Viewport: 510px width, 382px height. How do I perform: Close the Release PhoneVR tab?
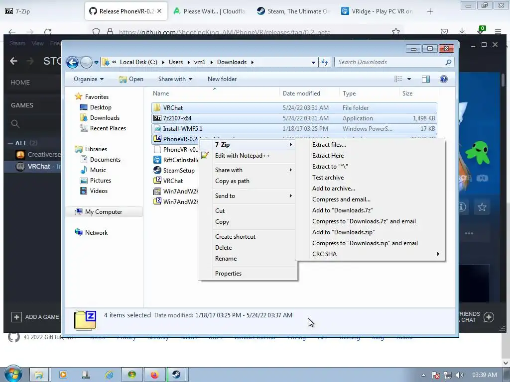click(x=159, y=11)
